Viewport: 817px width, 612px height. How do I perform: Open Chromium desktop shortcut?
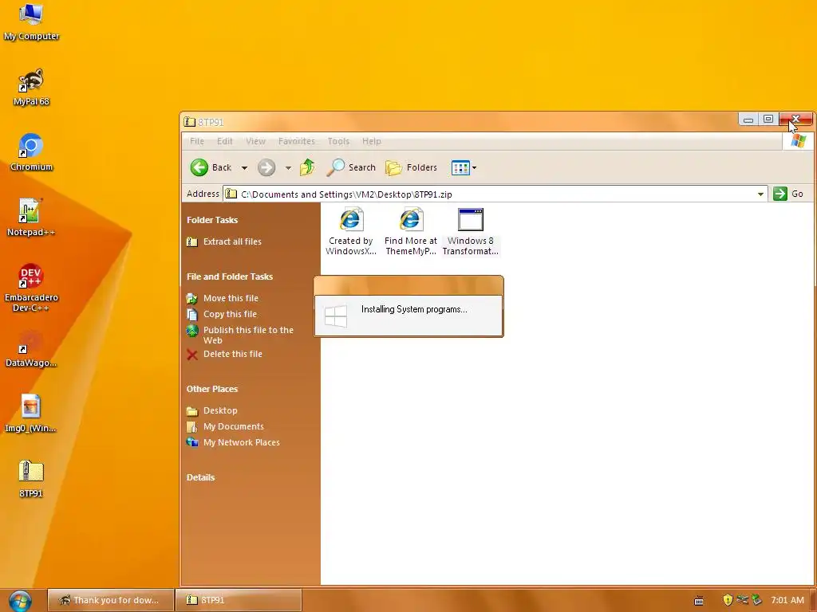(x=31, y=152)
